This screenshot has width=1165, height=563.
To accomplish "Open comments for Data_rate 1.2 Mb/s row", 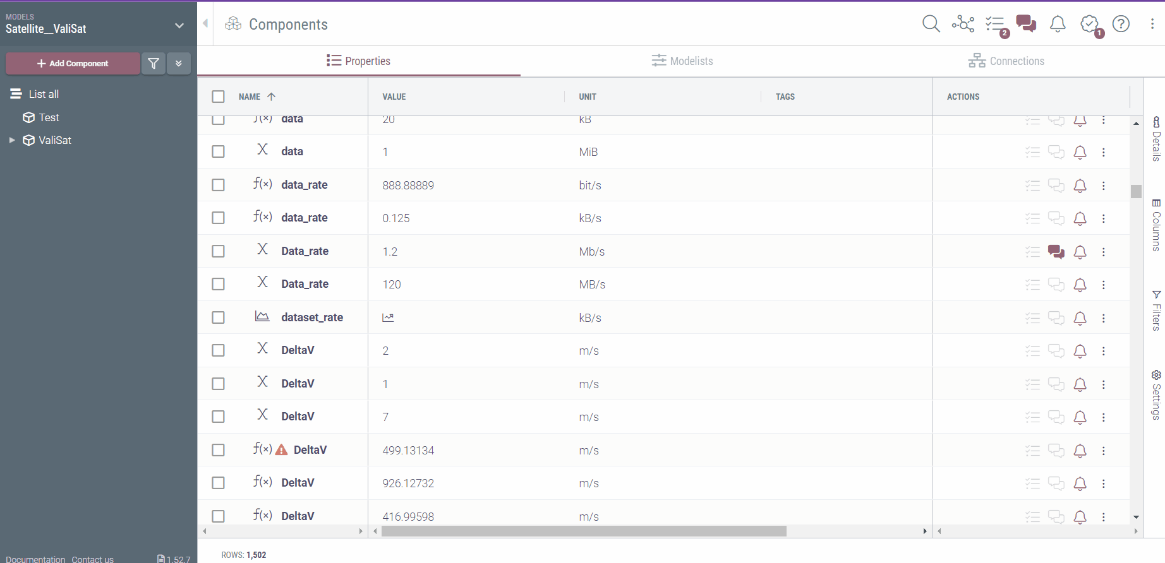I will 1056,252.
